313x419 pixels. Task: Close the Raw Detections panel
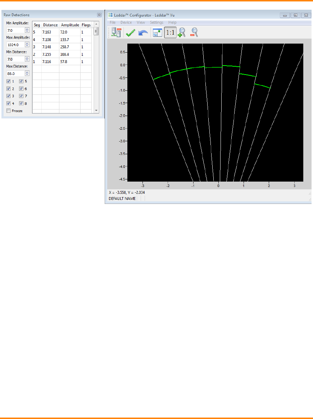(99, 15)
